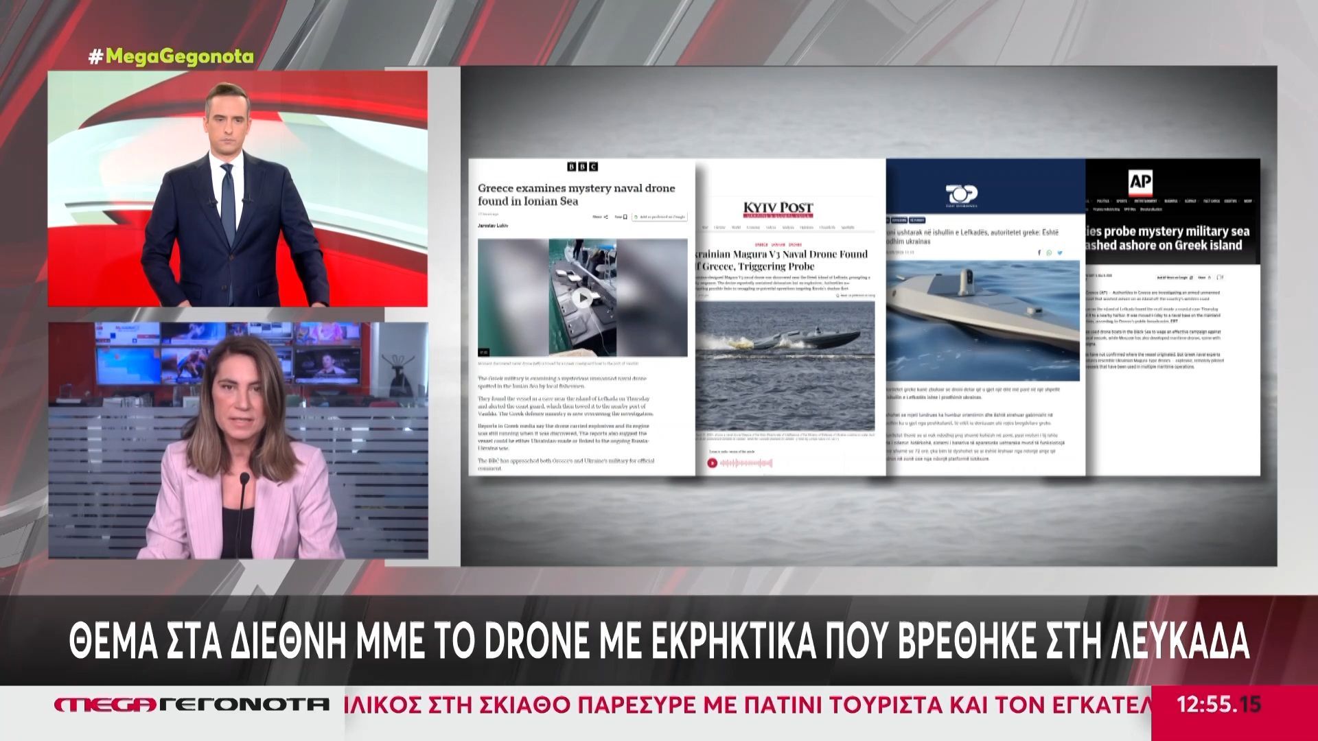Click the WhatsApp share icon on Top Channel
The height and width of the screenshot is (741, 1318).
pos(1050,253)
